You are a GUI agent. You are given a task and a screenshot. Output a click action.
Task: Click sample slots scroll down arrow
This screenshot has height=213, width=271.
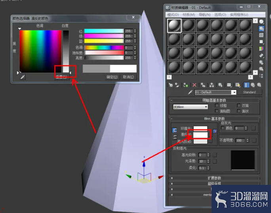(x=255, y=72)
